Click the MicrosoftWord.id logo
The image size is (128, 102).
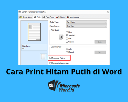pyautogui.click(x=64, y=86)
